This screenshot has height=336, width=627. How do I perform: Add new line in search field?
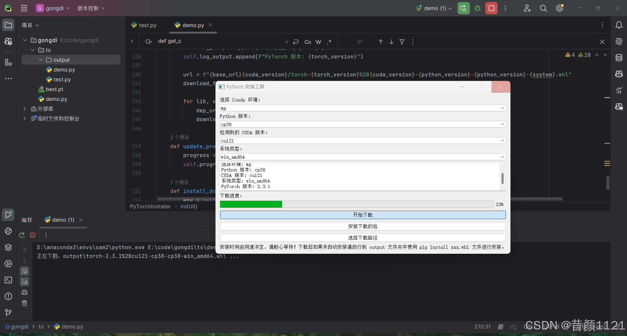coord(296,42)
